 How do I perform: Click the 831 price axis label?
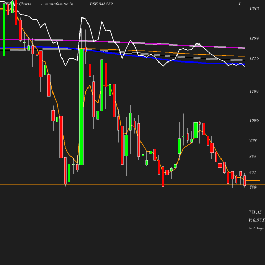coord(253,172)
